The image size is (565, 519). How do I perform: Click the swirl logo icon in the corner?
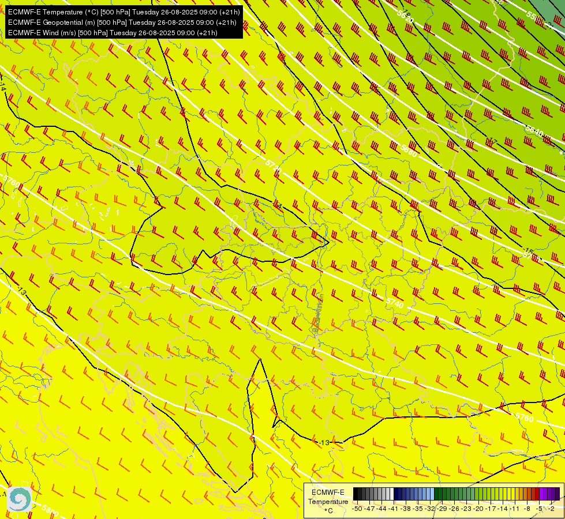pyautogui.click(x=20, y=499)
